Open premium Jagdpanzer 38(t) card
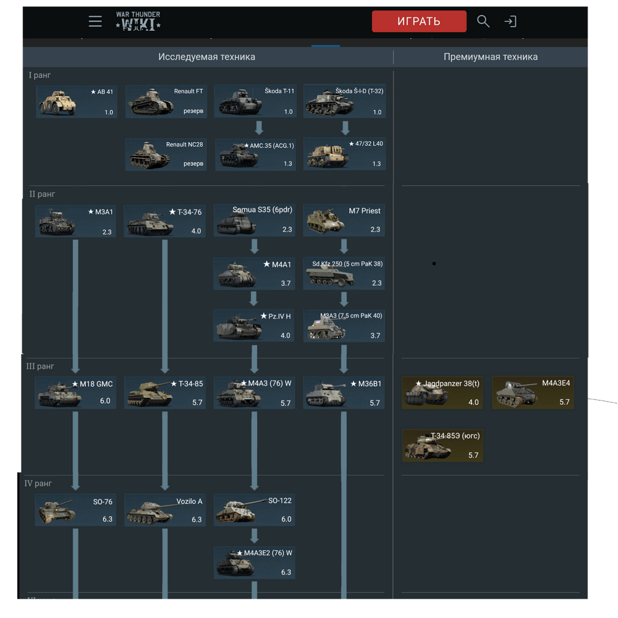 point(442,392)
